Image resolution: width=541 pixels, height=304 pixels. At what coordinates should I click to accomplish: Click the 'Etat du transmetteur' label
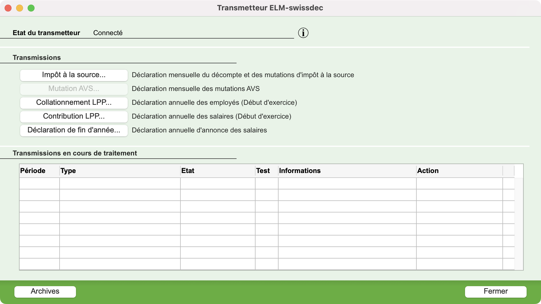coord(46,33)
